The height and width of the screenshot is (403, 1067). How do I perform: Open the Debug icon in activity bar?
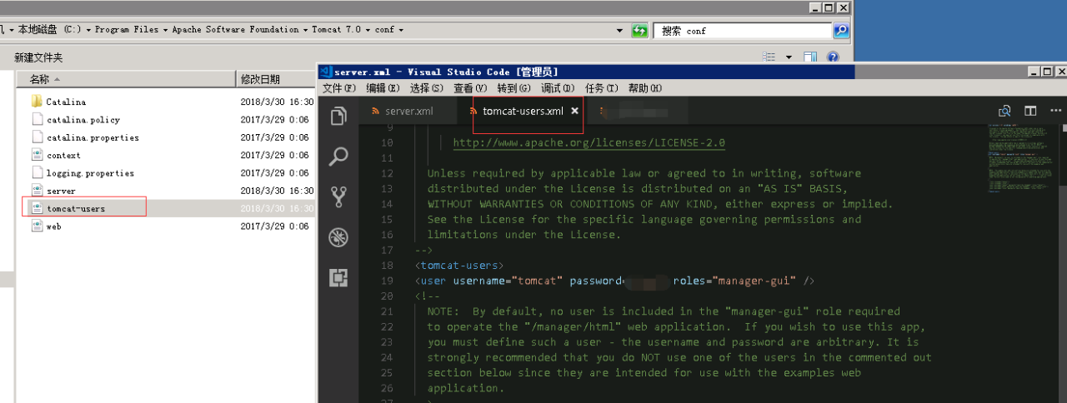point(338,237)
